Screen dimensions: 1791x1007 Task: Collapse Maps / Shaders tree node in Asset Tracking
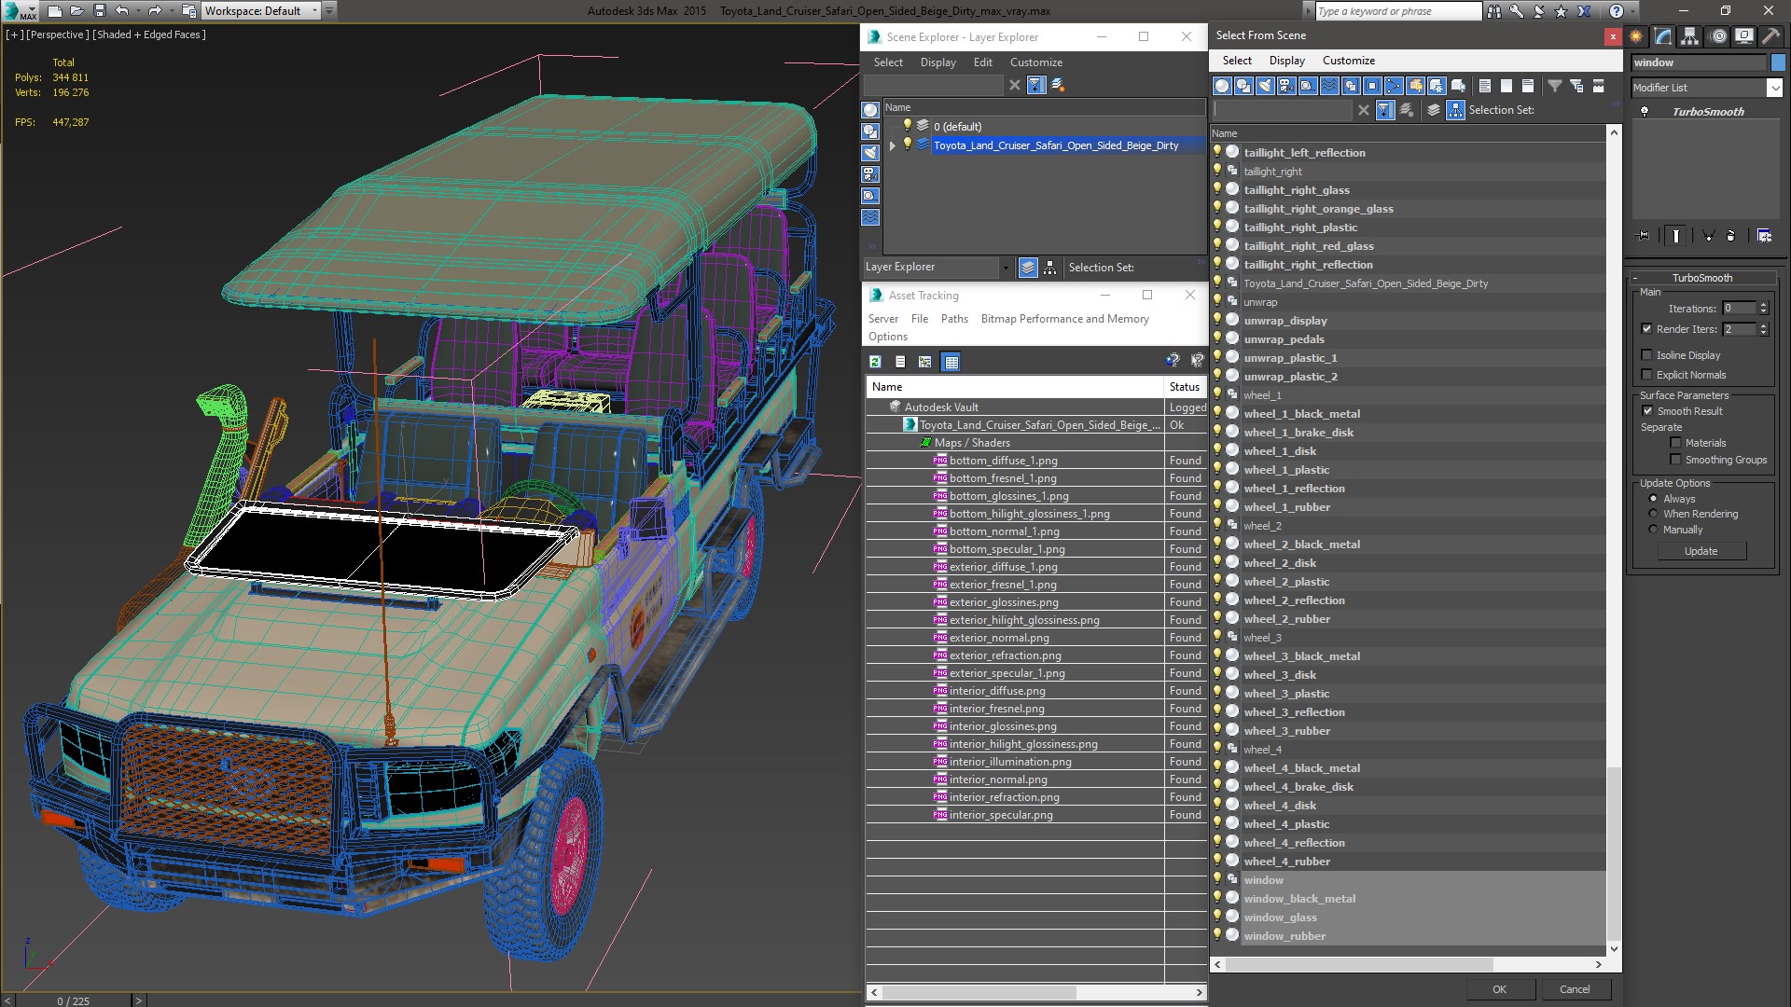[926, 443]
